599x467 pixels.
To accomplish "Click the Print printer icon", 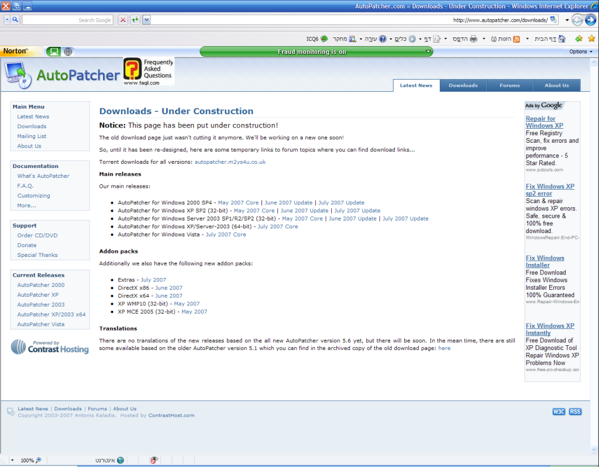I will coord(474,39).
